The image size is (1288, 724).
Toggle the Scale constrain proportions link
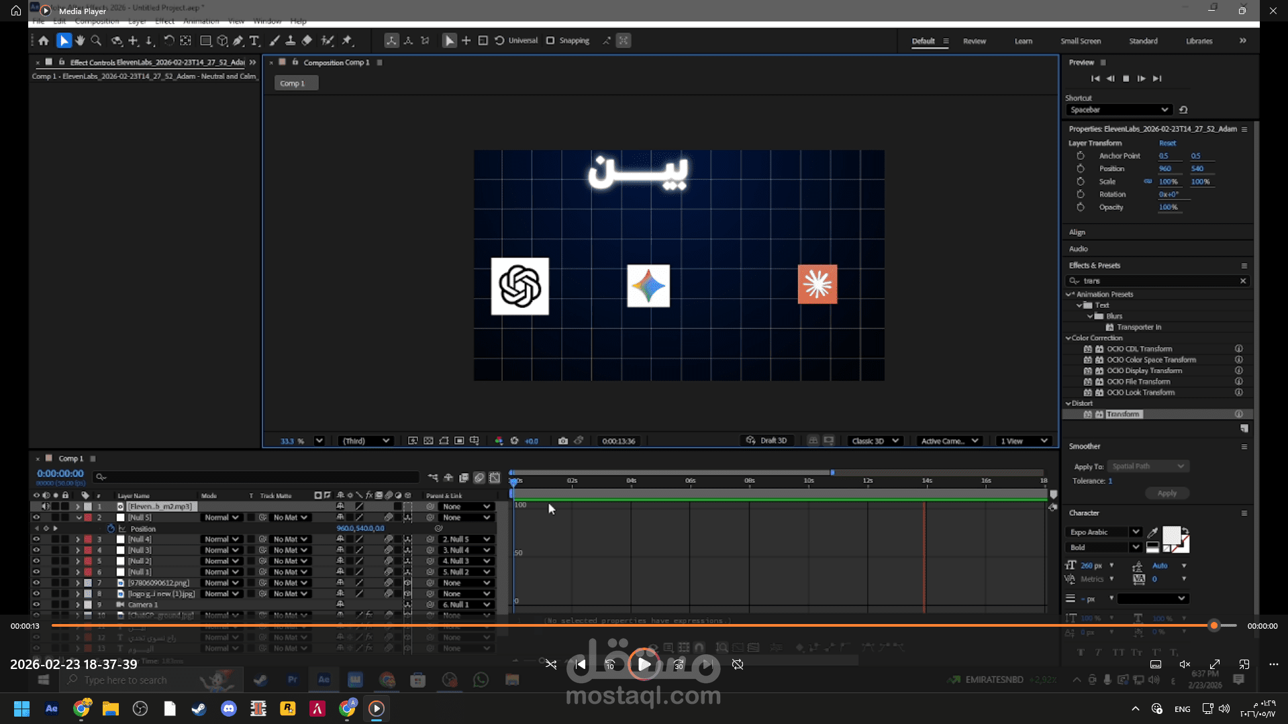pos(1148,182)
